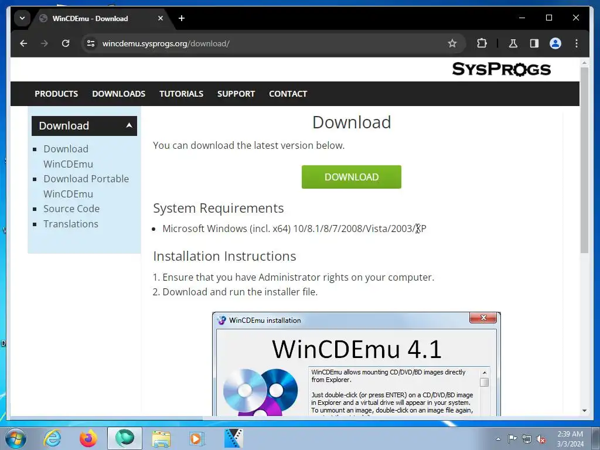
Task: Open site information icon in address bar
Action: click(91, 43)
